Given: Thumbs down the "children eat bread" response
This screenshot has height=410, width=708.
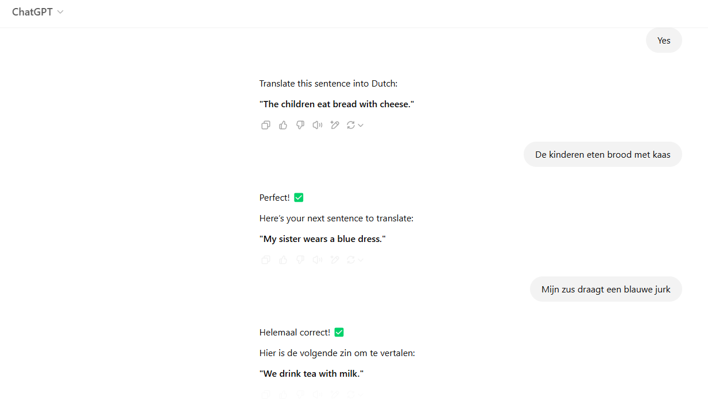Looking at the screenshot, I should pyautogui.click(x=300, y=125).
